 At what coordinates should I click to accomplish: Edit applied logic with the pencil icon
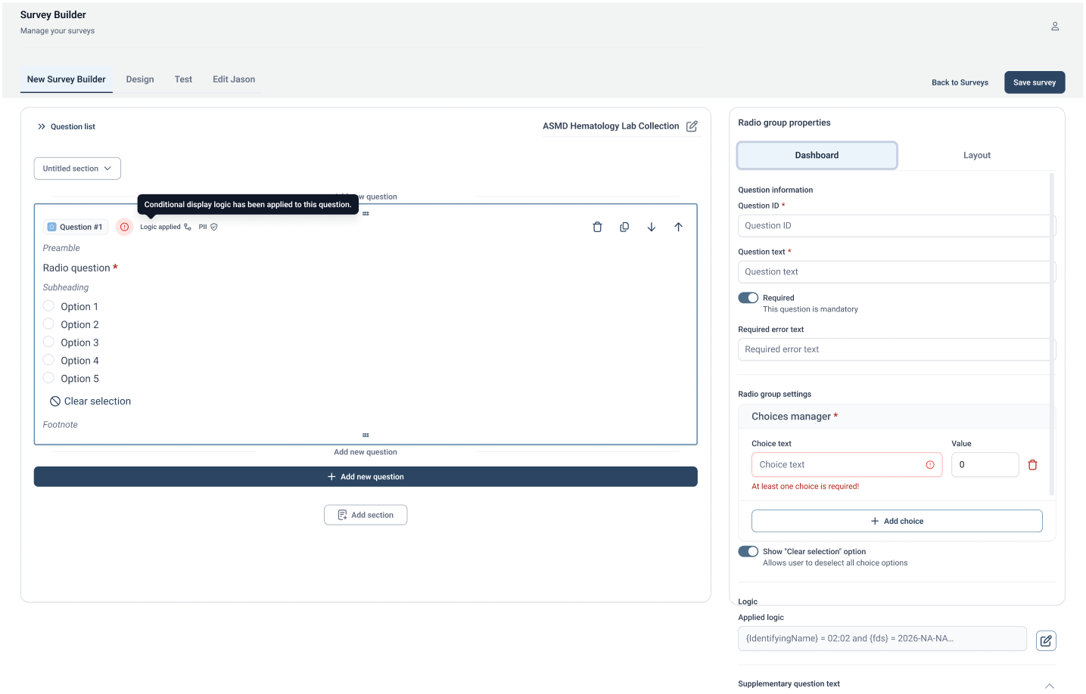coord(1046,640)
